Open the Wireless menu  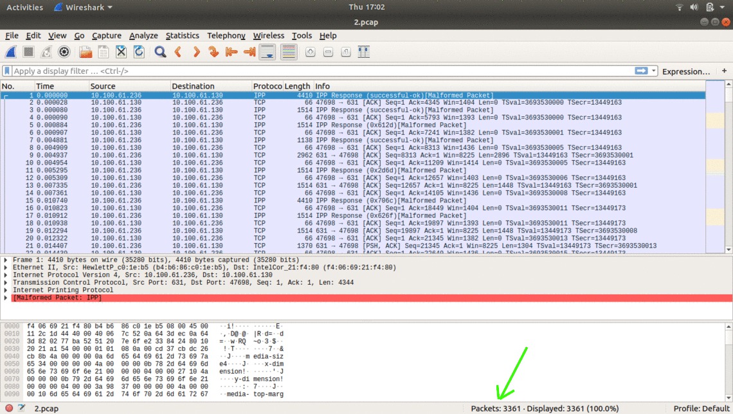tap(269, 35)
